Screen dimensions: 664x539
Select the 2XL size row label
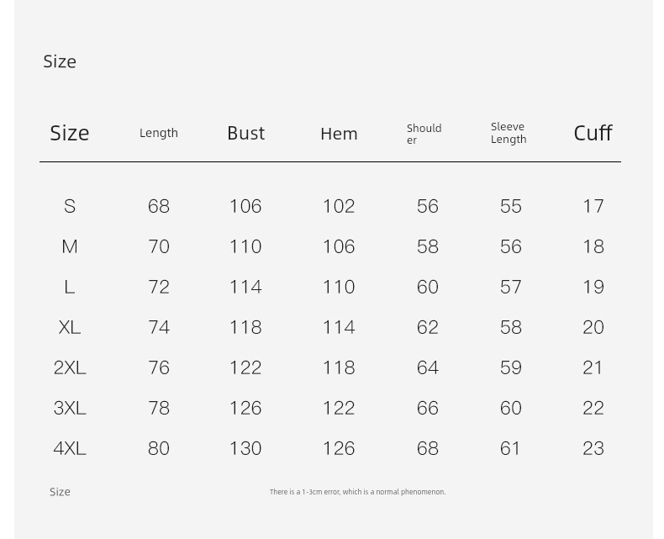pos(70,367)
